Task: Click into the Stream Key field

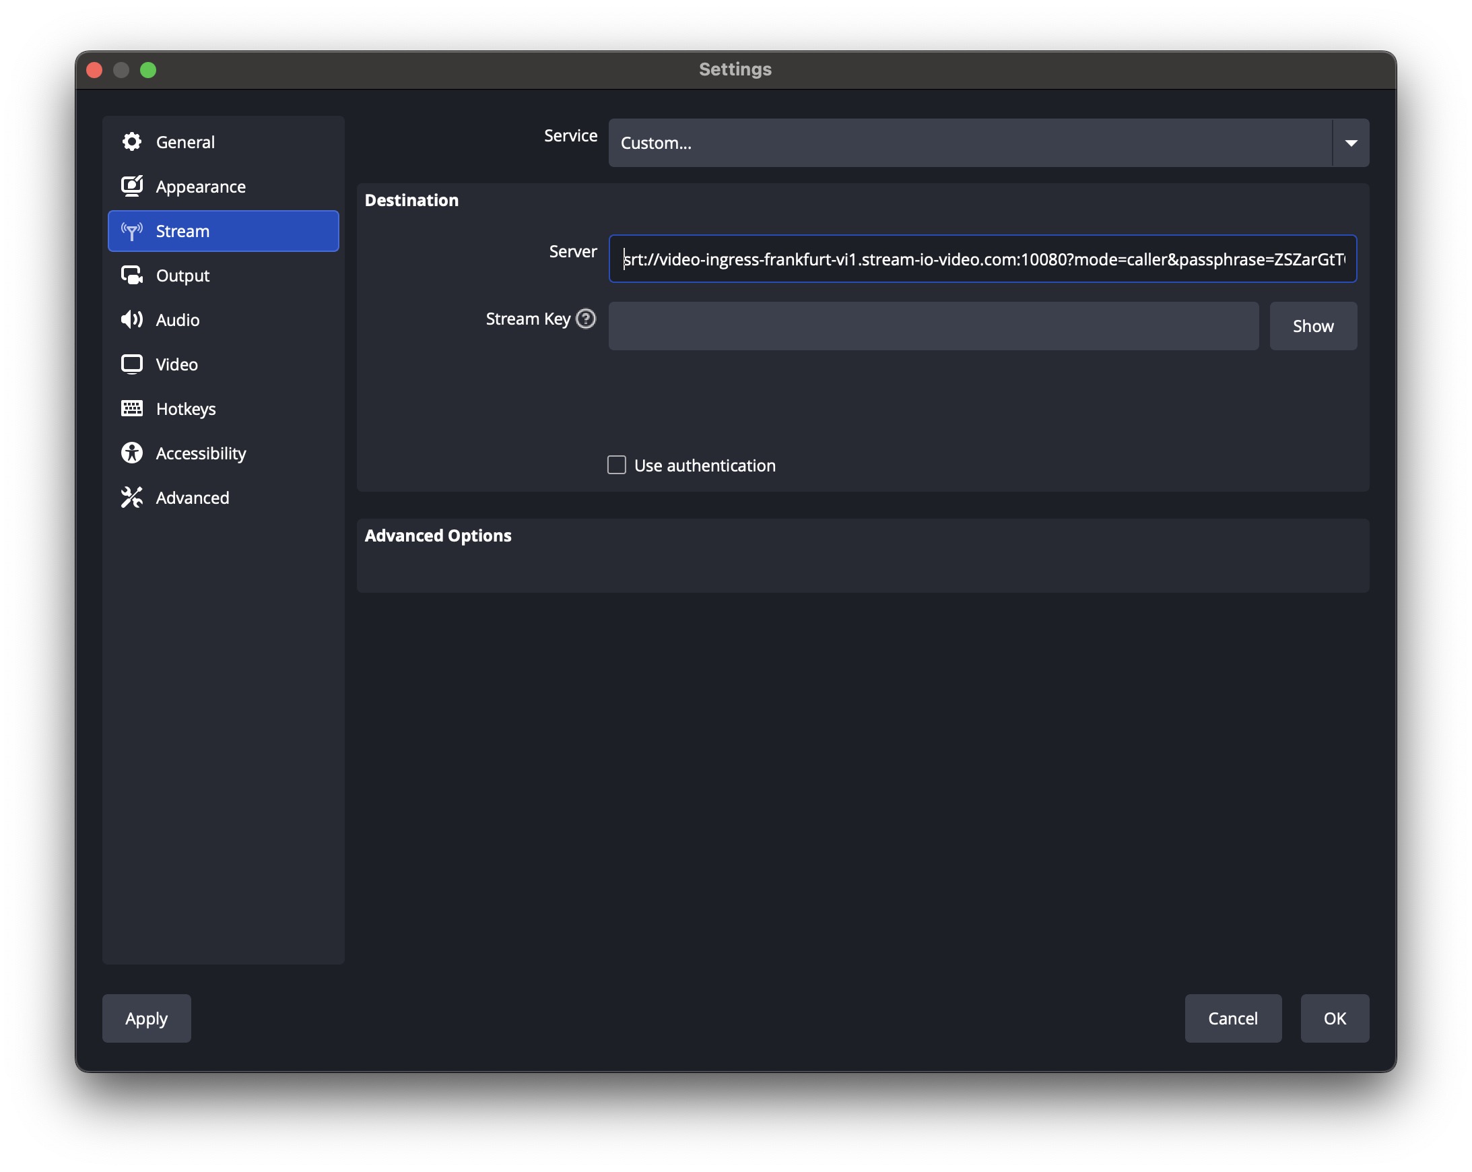Action: 933,327
